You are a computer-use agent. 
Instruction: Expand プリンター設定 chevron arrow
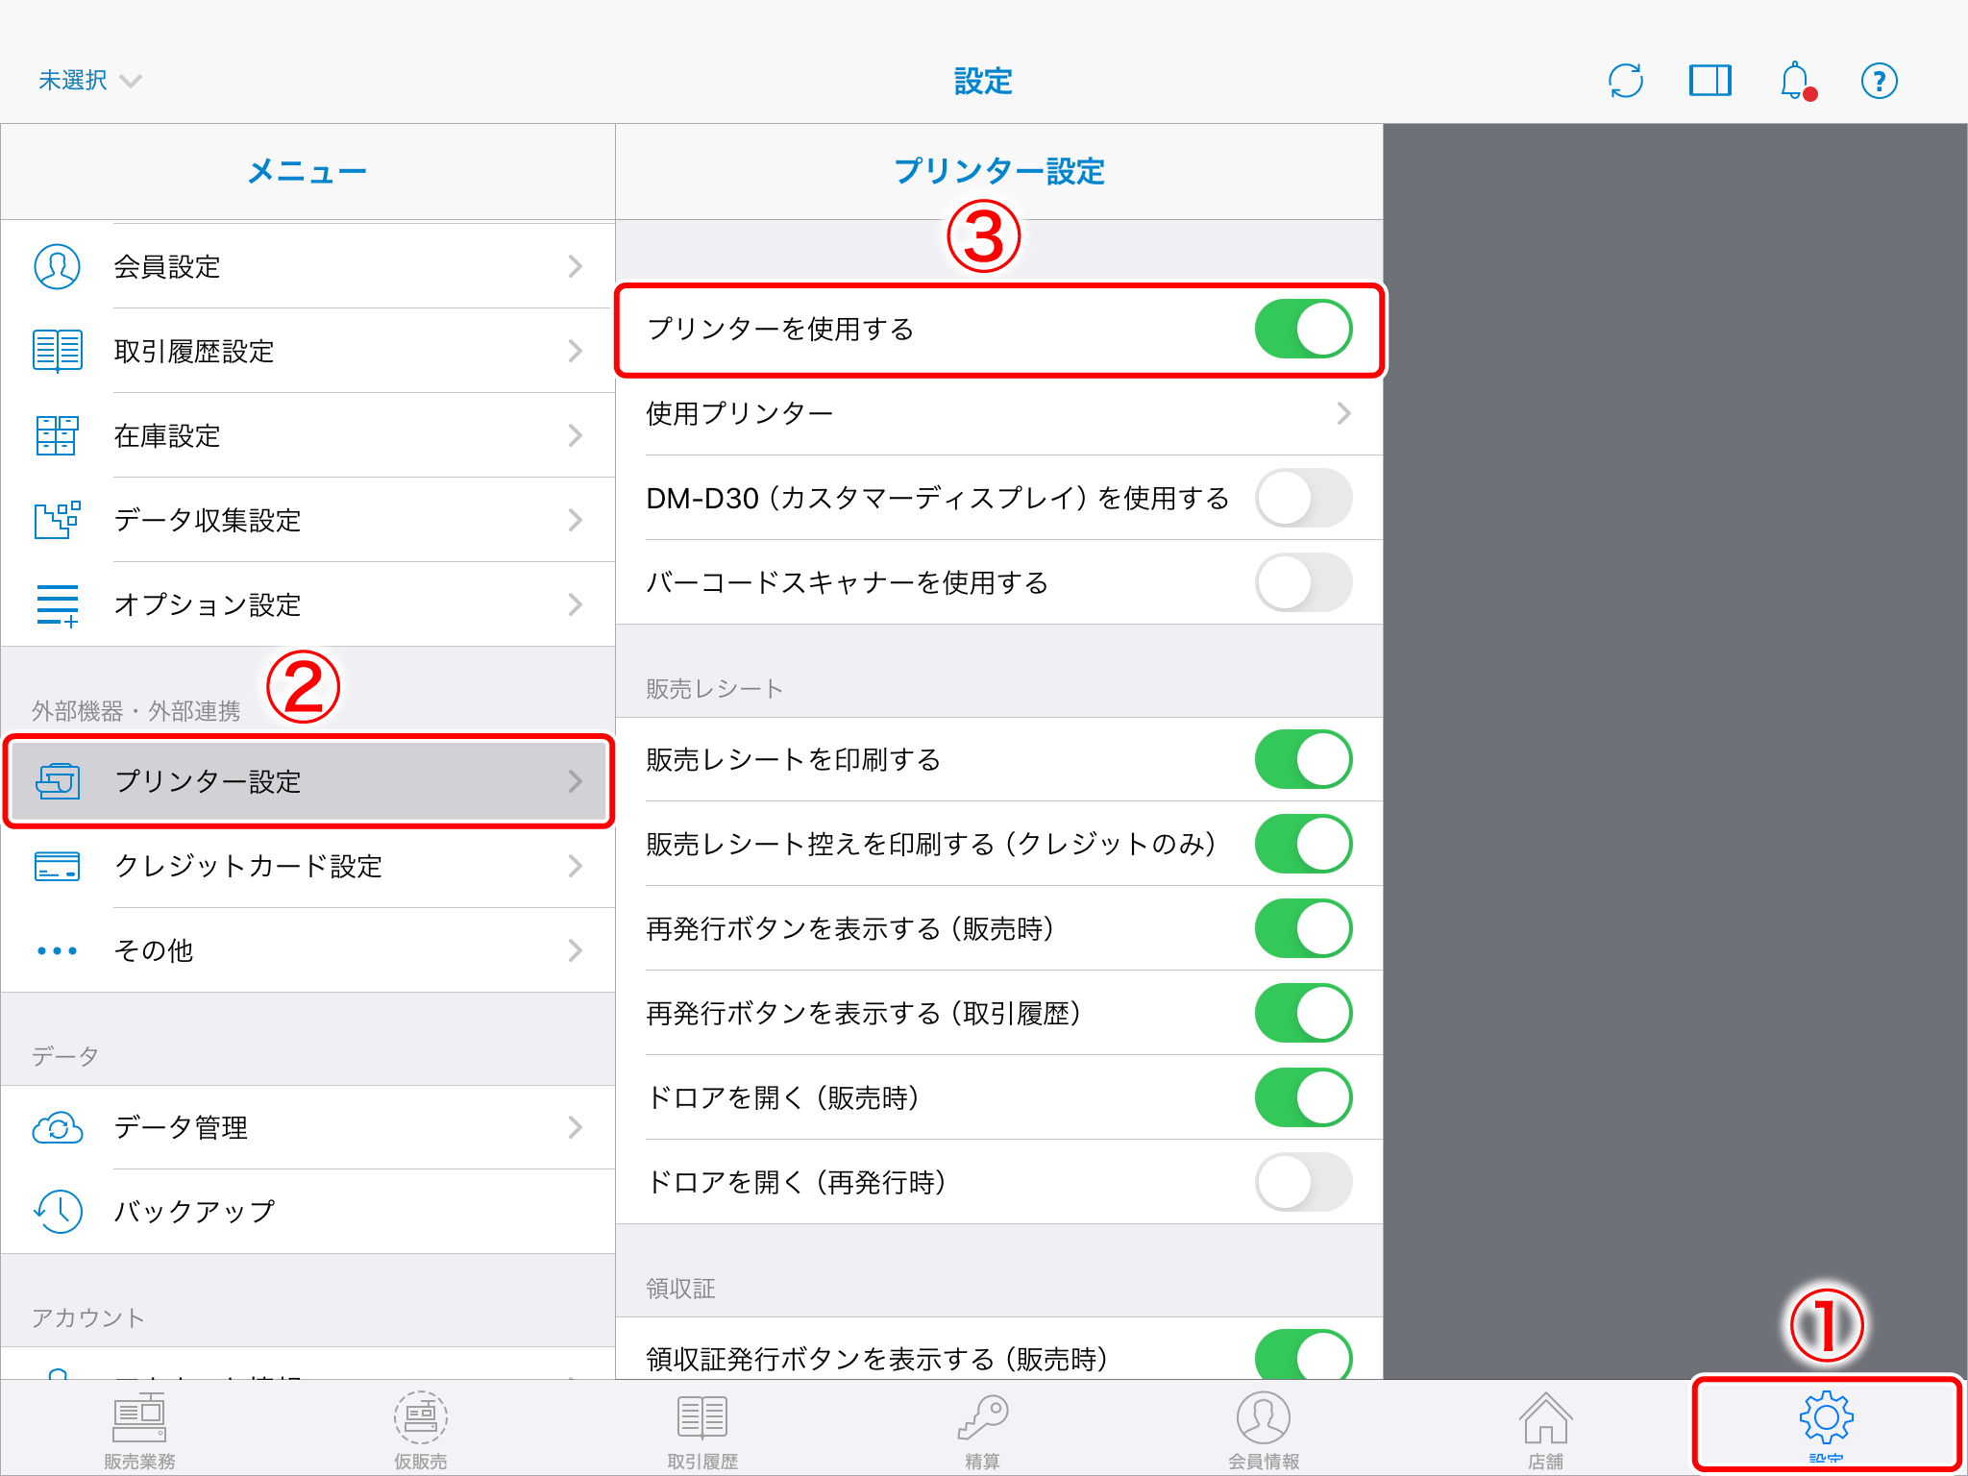click(x=575, y=781)
